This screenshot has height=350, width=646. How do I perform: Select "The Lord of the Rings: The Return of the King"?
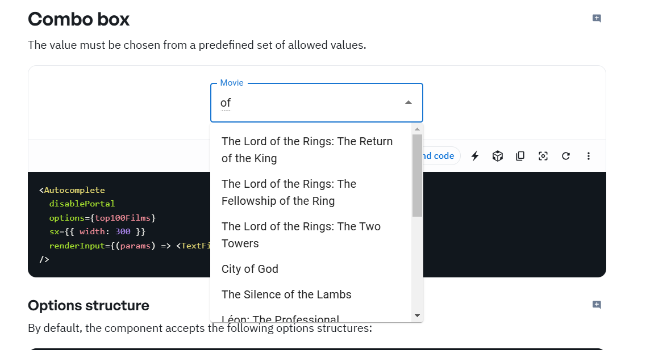click(x=307, y=150)
